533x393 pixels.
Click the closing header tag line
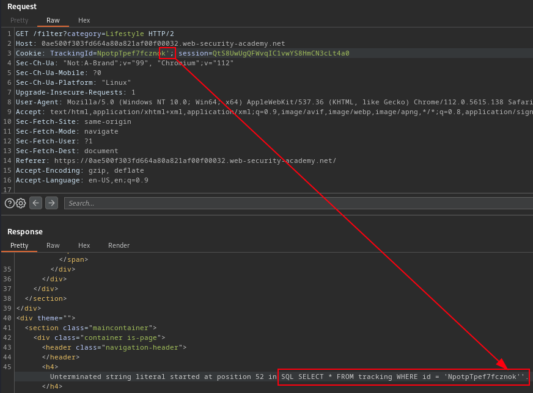coord(61,358)
